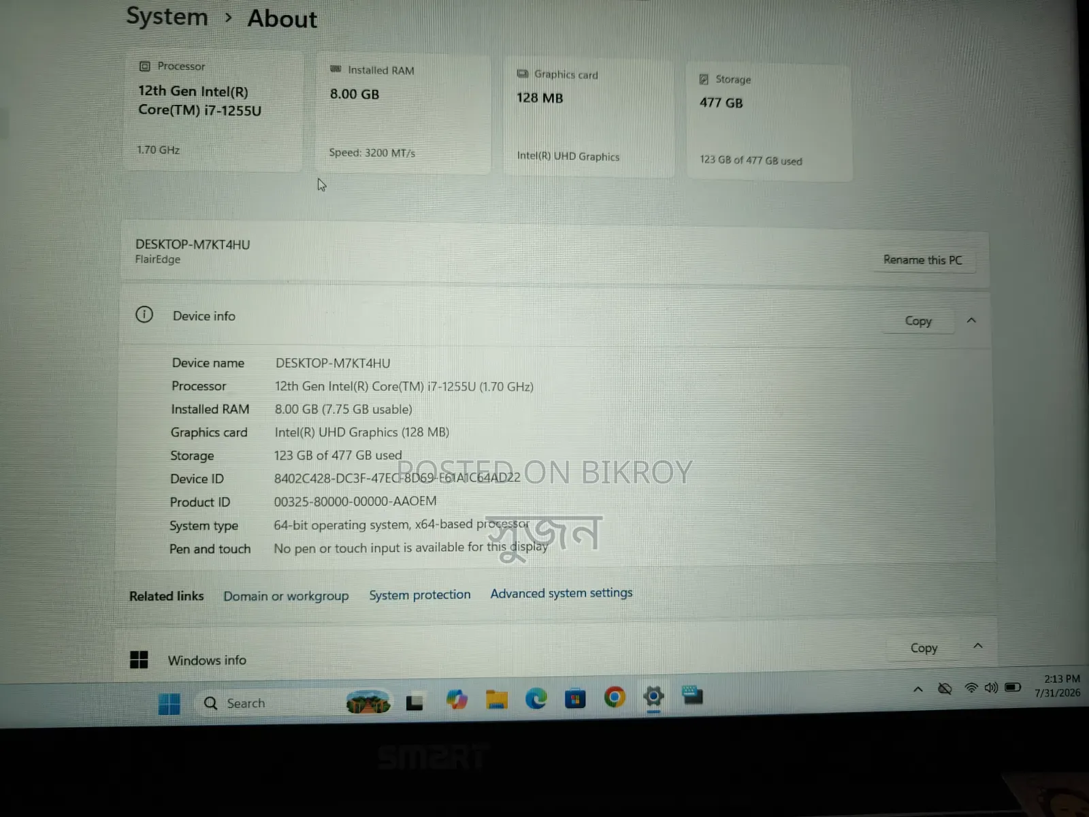This screenshot has height=817, width=1089.
Task: Click the volume speaker tray icon
Action: [991, 688]
